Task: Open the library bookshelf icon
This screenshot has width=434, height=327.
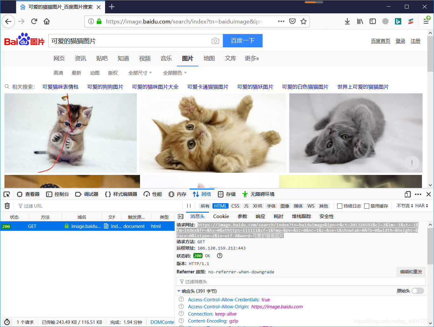Action: (x=360, y=21)
